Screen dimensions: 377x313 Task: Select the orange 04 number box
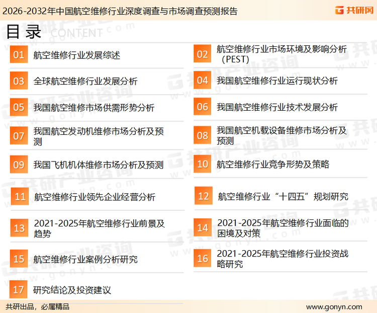point(203,80)
